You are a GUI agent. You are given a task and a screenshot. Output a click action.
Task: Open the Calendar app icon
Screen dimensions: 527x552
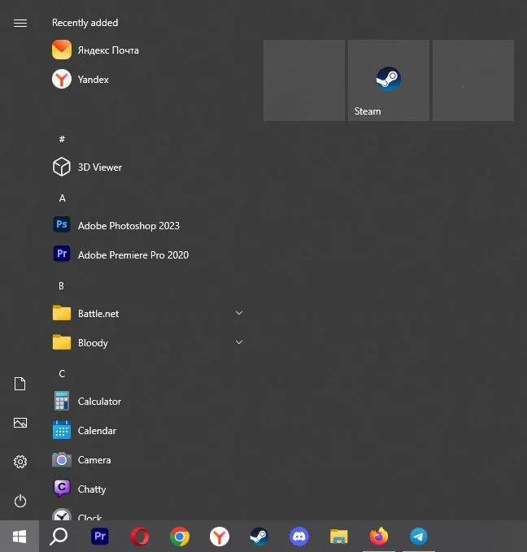(x=62, y=430)
